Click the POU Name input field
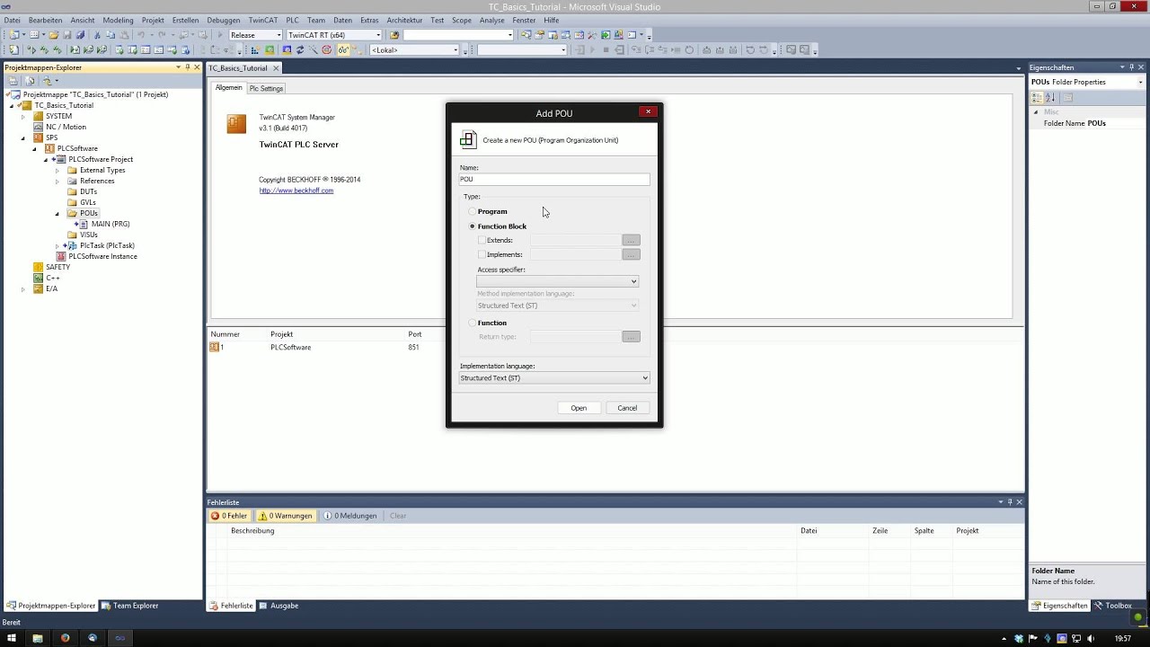The height and width of the screenshot is (647, 1150). [554, 179]
